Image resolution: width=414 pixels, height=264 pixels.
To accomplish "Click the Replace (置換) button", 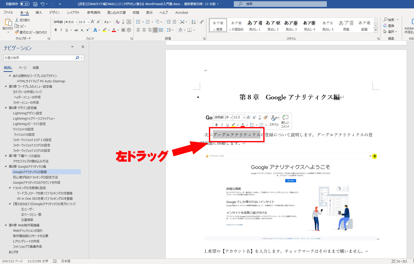I will click(389, 26).
